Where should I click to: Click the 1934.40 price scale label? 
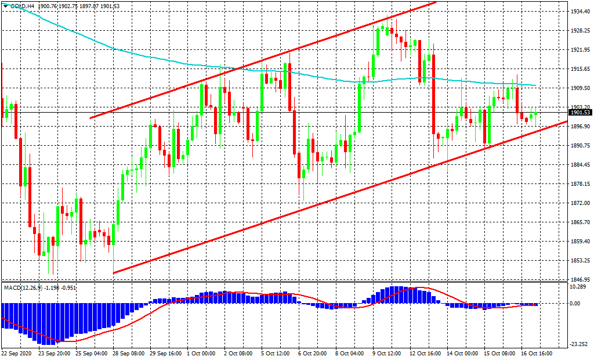point(580,12)
